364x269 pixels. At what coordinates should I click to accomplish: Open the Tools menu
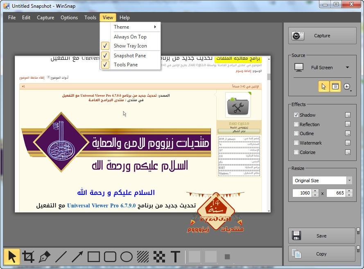pyautogui.click(x=90, y=18)
